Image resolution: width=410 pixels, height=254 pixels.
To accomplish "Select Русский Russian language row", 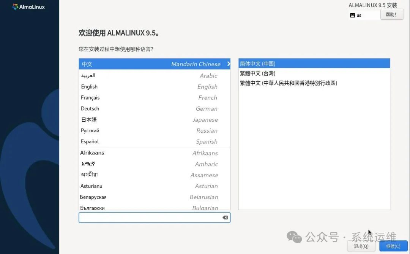I will [x=155, y=130].
